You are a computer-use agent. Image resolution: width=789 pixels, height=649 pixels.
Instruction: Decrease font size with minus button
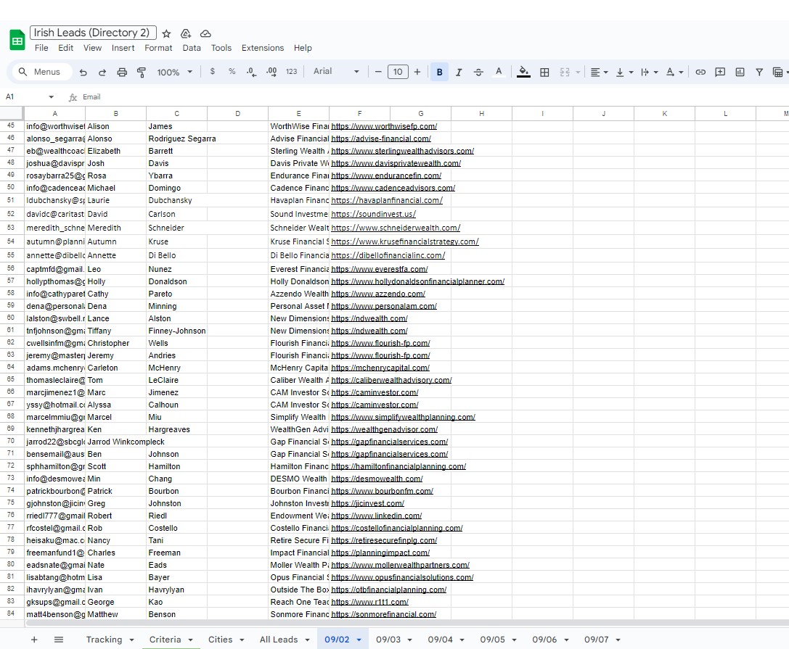pyautogui.click(x=378, y=72)
